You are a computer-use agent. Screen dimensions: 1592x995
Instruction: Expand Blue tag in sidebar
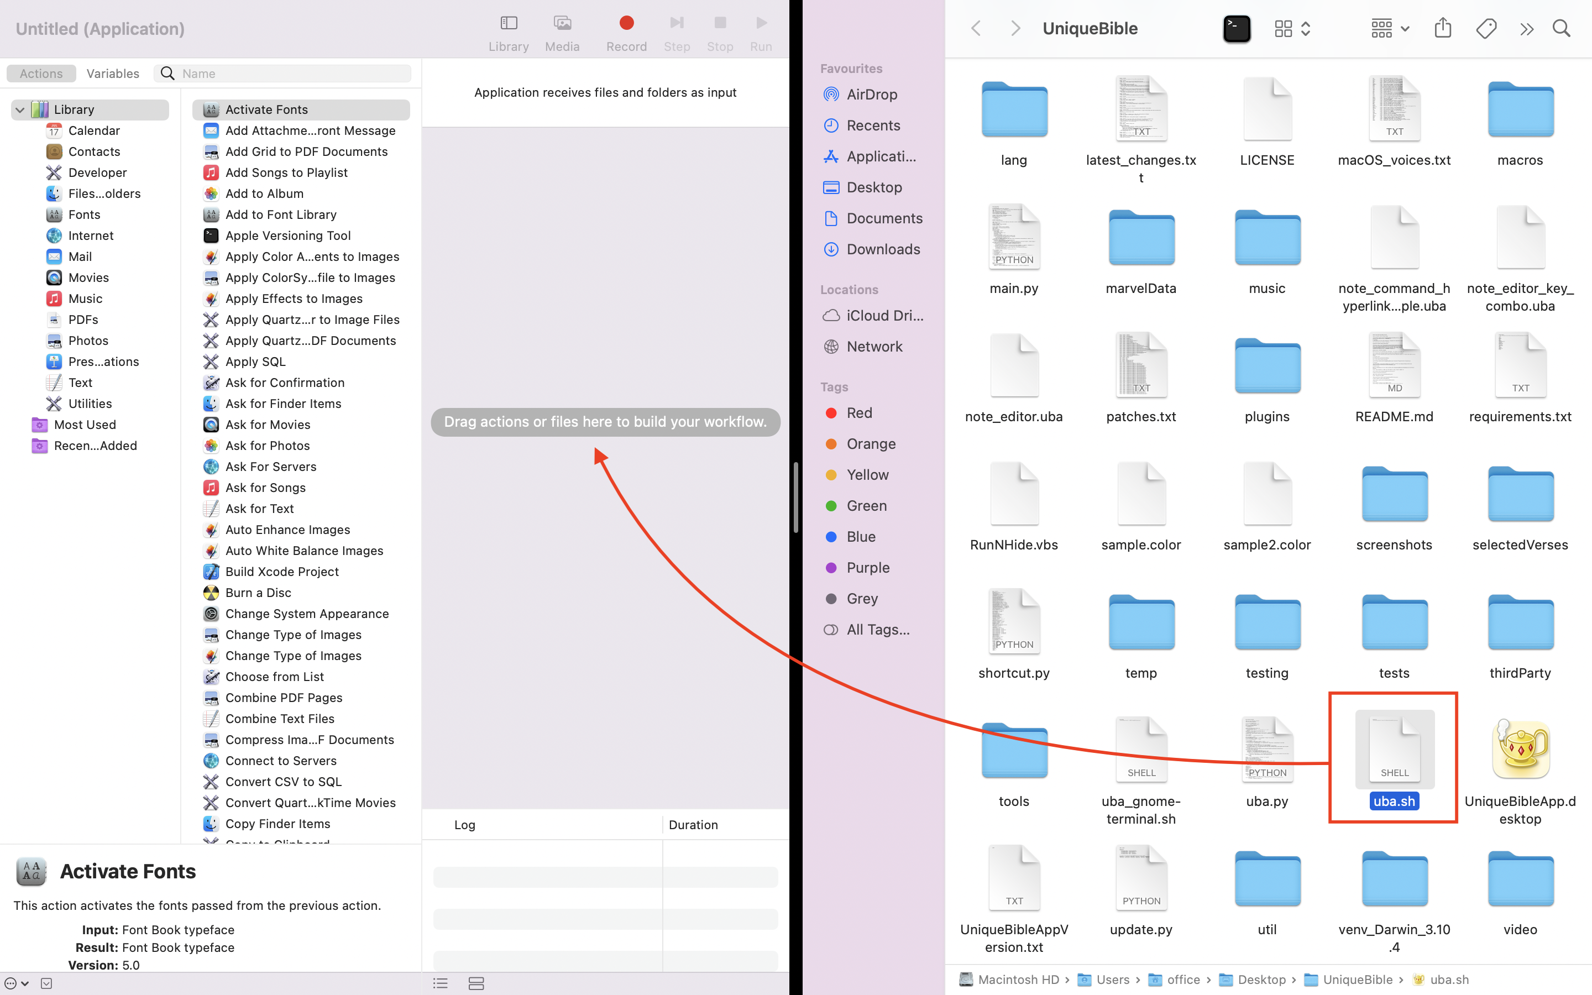point(861,535)
